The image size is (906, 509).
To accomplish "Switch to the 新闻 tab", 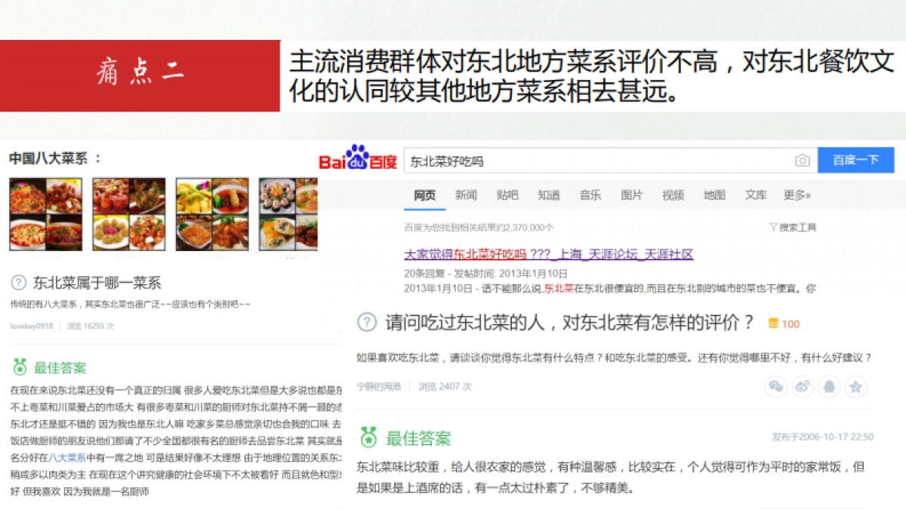I will pyautogui.click(x=466, y=195).
